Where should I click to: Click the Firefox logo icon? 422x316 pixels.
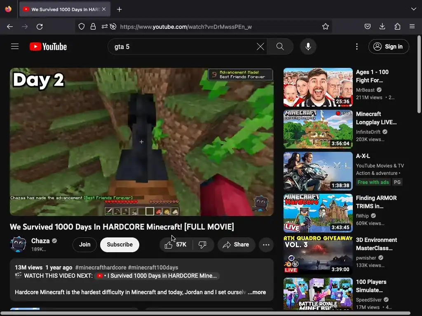[x=8, y=9]
